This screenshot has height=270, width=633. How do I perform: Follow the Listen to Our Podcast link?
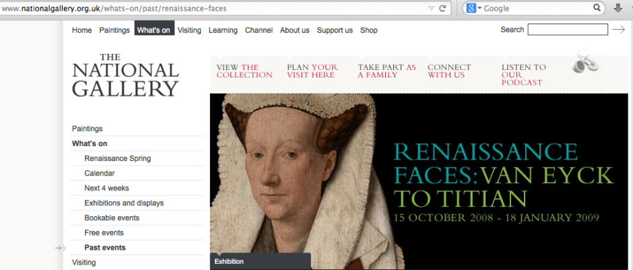(524, 75)
